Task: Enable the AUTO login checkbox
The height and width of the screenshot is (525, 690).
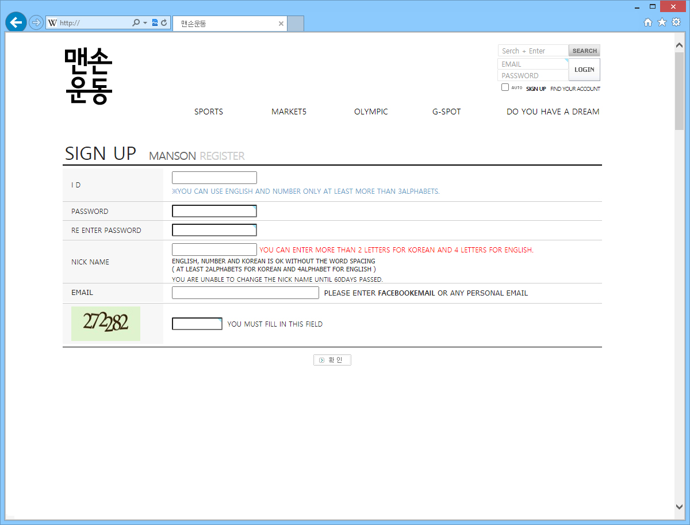Action: pos(505,87)
